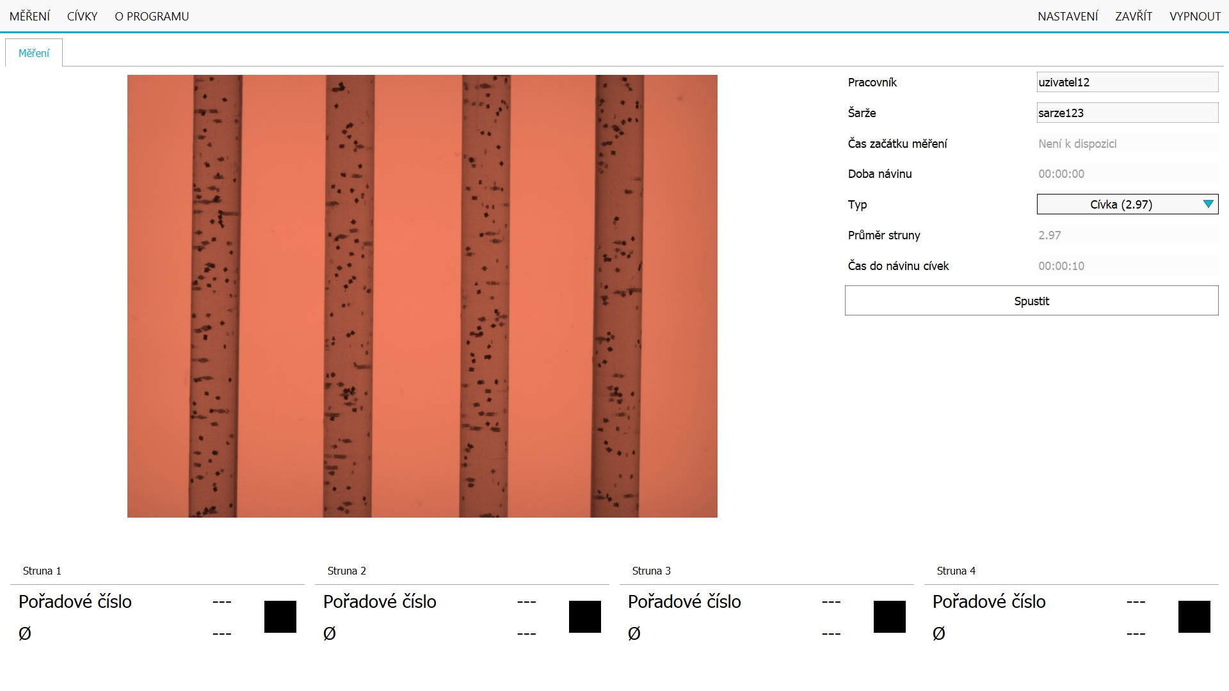This screenshot has width=1229, height=691.
Task: Click the Čas do návinu cívek value 00:00:10
Action: pos(1127,266)
